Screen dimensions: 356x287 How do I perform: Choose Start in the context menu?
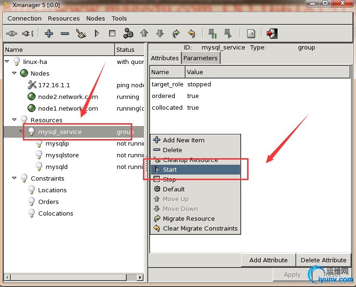coord(195,169)
